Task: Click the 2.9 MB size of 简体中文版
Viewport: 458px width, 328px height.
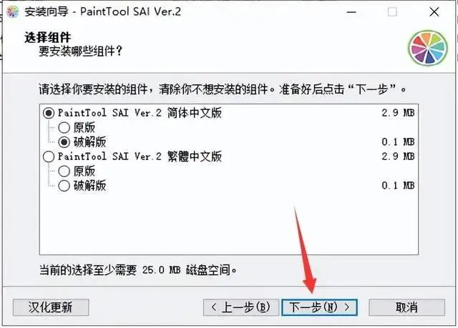Action: (x=398, y=113)
